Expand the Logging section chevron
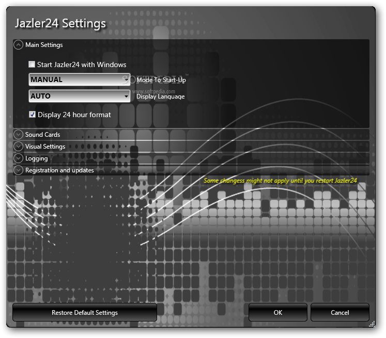This screenshot has height=338, width=386. click(18, 158)
